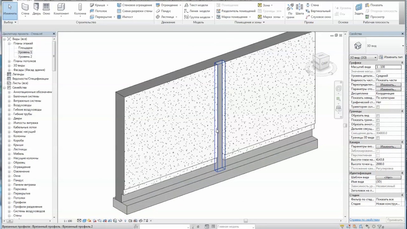Screen dimensions: 407x229
Task: Select the Изменить (Modify) tool
Action: [10, 10]
